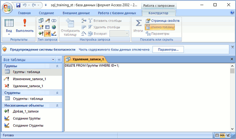Image resolution: width=236 pixels, height=139 pixels.
Task: Collapse the Несвязанные объекты group
Action: [x=57, y=105]
